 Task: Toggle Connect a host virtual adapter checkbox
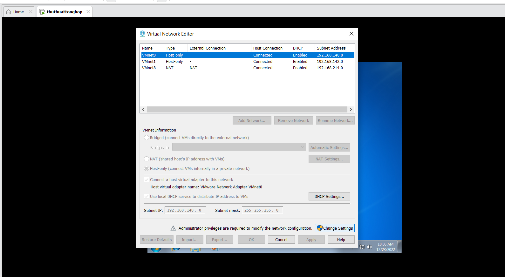click(x=147, y=179)
